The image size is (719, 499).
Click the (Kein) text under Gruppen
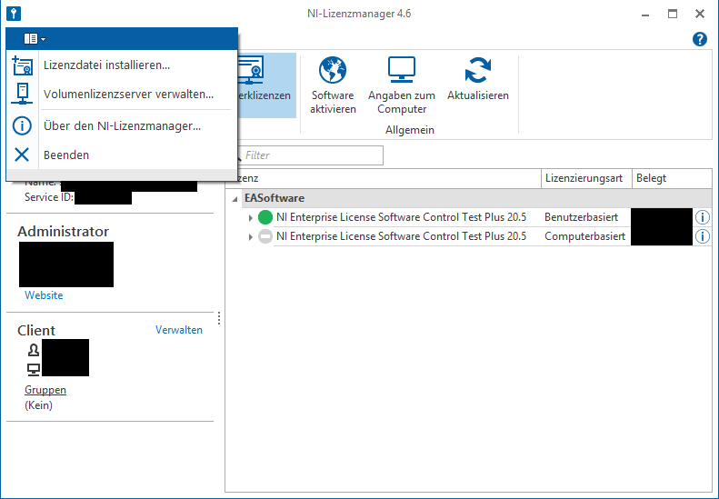[38, 405]
